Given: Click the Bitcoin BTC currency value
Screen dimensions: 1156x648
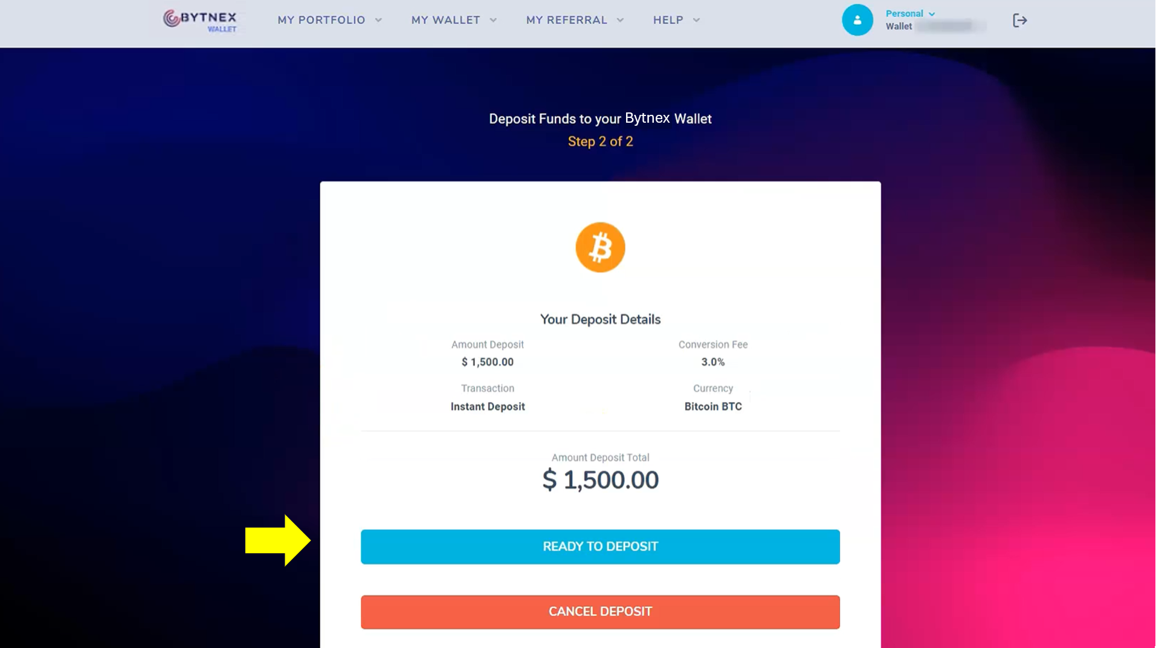Looking at the screenshot, I should 713,407.
